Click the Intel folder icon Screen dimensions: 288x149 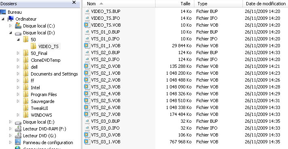(26, 87)
